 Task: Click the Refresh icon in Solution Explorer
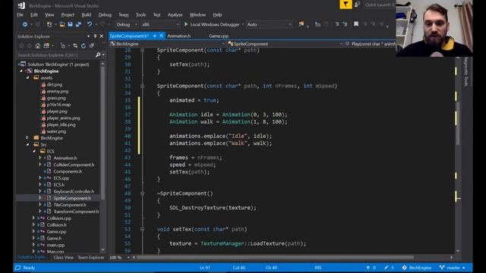pos(83,45)
